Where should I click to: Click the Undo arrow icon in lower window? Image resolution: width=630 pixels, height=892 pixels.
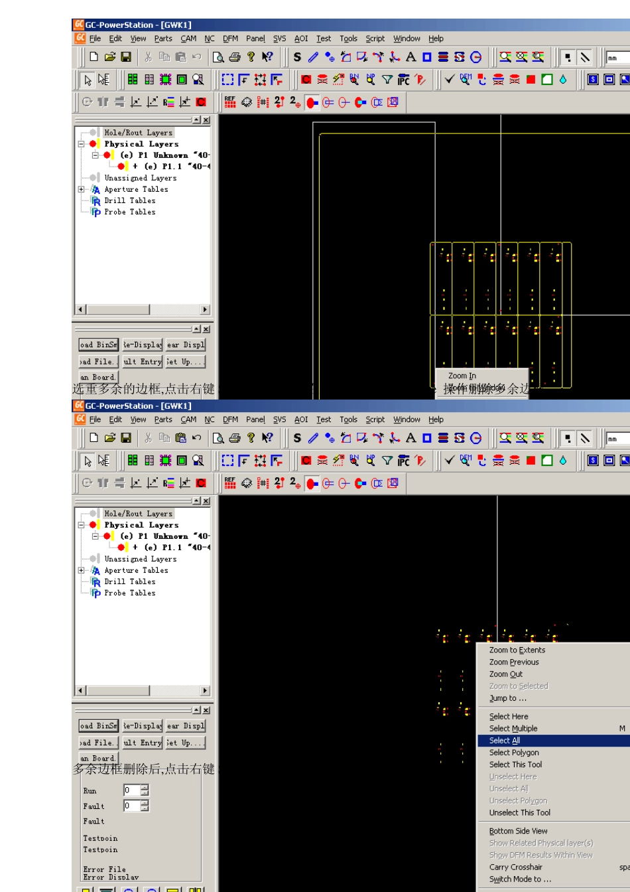pyautogui.click(x=197, y=438)
